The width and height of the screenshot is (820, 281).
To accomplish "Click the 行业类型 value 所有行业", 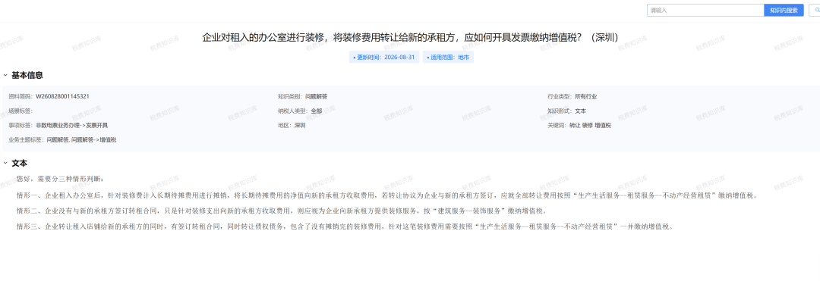I will pyautogui.click(x=585, y=96).
